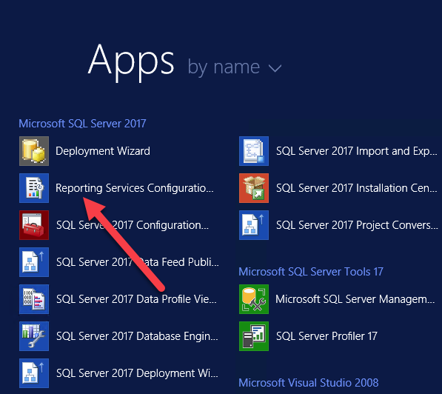Open SQL Server 2017 Data Feed Publishing icon
442x394 pixels.
[34, 262]
